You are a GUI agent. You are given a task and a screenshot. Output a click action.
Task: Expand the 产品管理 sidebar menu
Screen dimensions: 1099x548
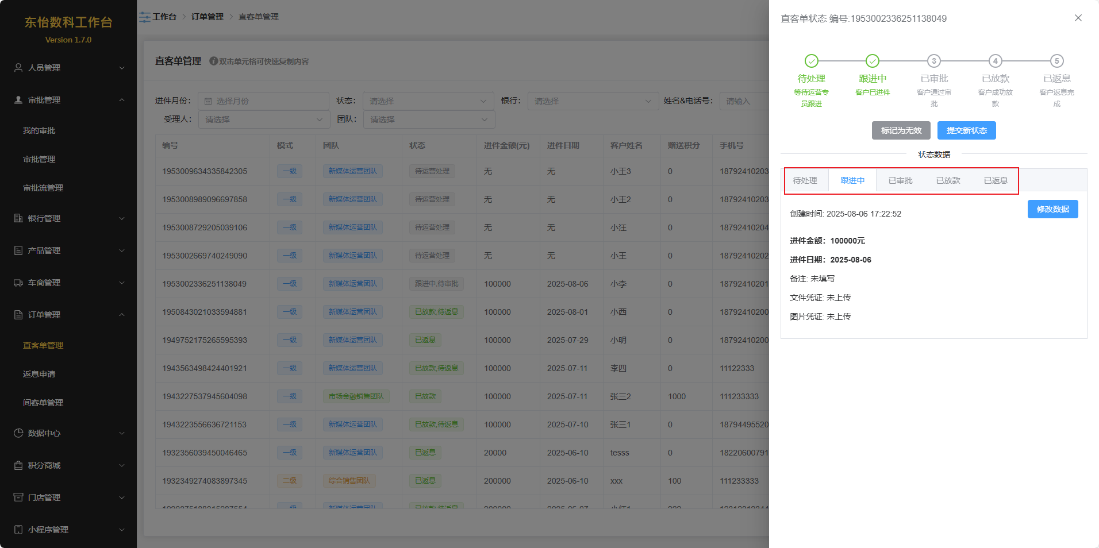68,250
